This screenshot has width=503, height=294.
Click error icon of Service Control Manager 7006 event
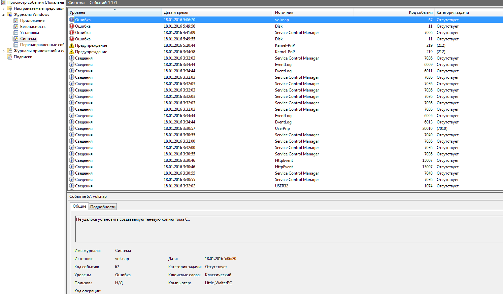(72, 33)
